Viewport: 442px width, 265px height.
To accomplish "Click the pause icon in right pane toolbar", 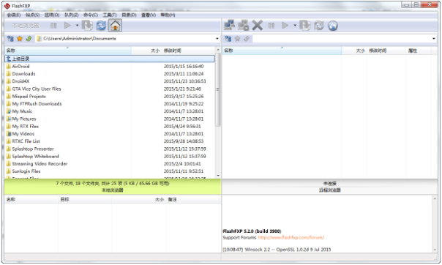I will pyautogui.click(x=271, y=26).
